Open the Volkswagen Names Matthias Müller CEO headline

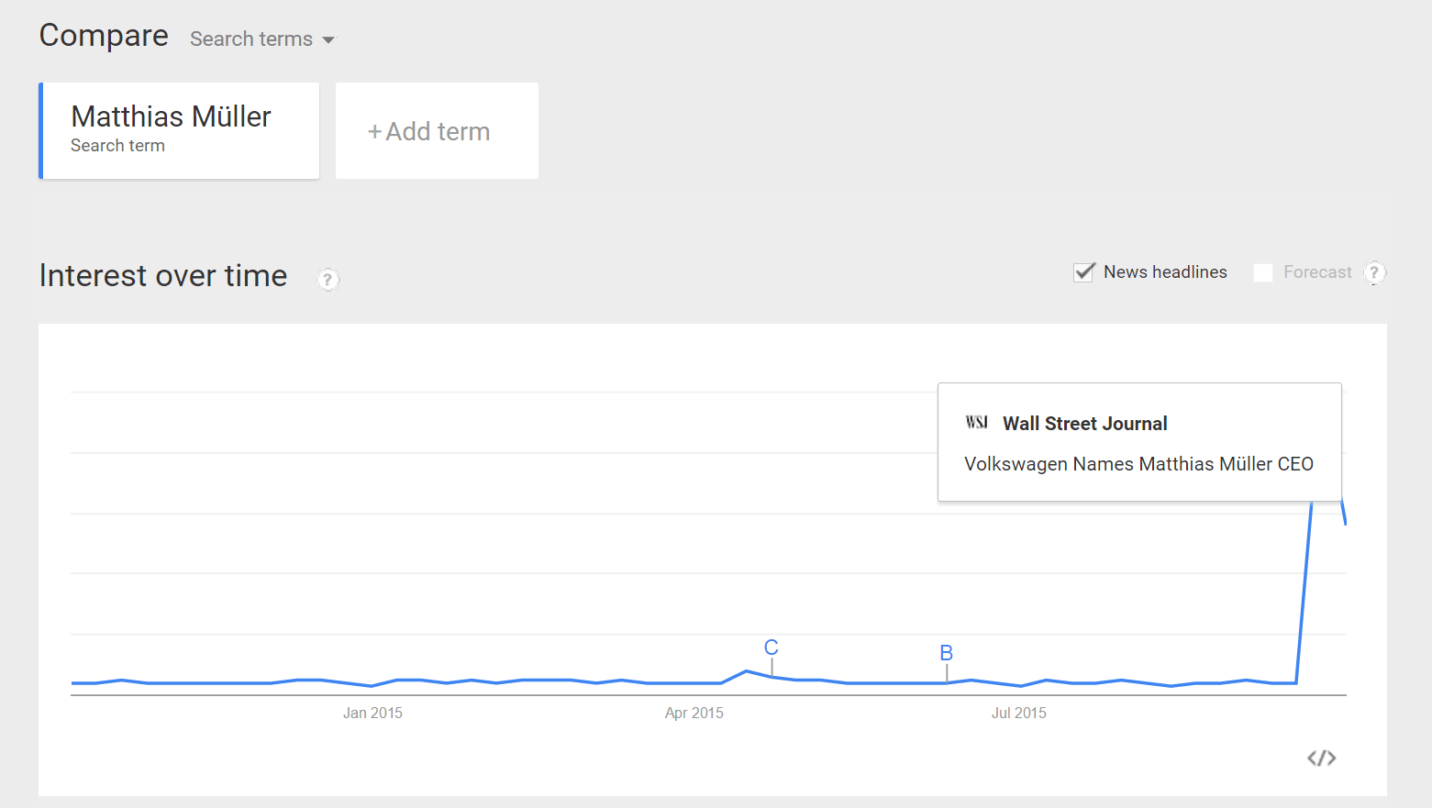[1138, 464]
